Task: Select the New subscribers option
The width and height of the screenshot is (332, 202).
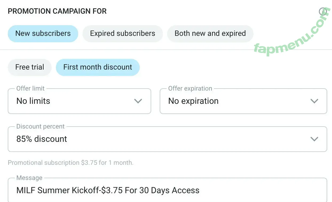Action: click(43, 33)
